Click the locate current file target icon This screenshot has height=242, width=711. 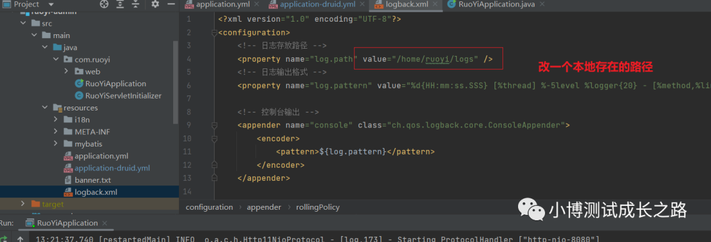pyautogui.click(x=104, y=5)
